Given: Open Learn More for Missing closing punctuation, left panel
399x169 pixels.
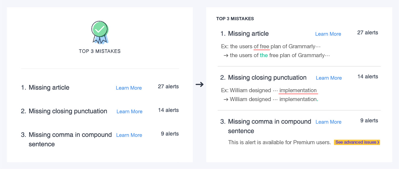Looking at the screenshot, I should [129, 112].
